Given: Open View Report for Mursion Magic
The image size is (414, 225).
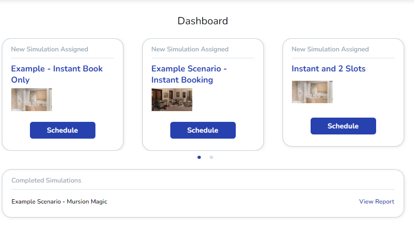Looking at the screenshot, I should pos(377,202).
